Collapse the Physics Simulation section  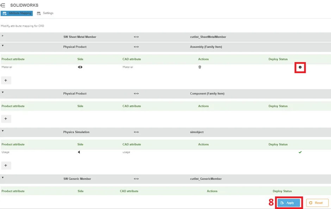pos(3,131)
